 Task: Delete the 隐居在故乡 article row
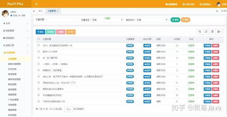point(216,89)
